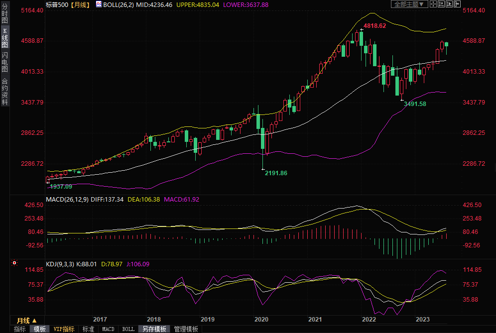The image size is (496, 333).
Task: Click 另存模板 to save template
Action: click(154, 329)
